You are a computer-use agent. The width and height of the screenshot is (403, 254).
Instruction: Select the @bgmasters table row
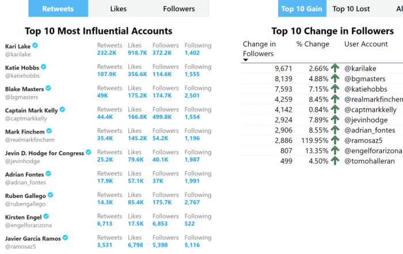tap(322, 79)
